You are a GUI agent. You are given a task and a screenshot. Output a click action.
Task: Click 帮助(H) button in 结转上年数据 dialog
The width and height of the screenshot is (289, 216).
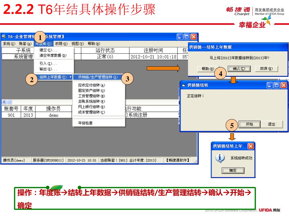coord(208,69)
